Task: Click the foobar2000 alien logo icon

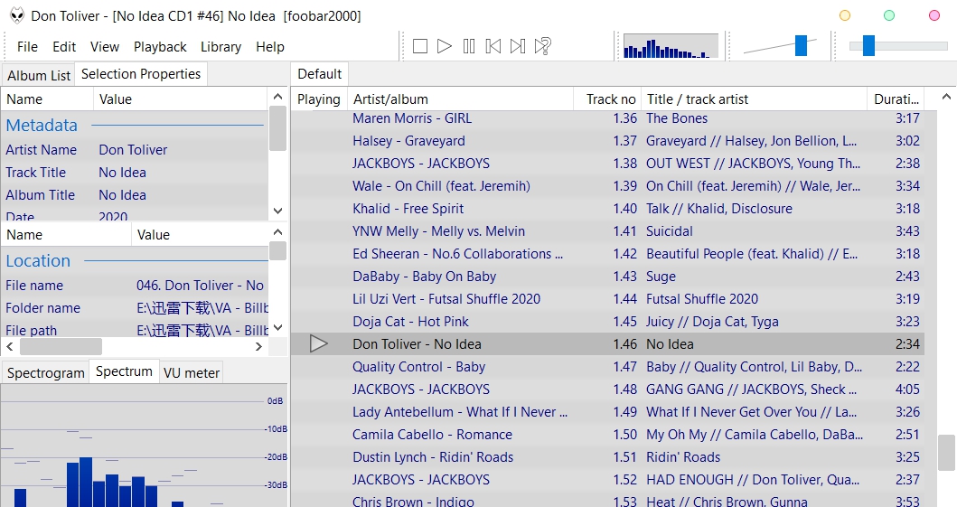Action: click(x=16, y=16)
